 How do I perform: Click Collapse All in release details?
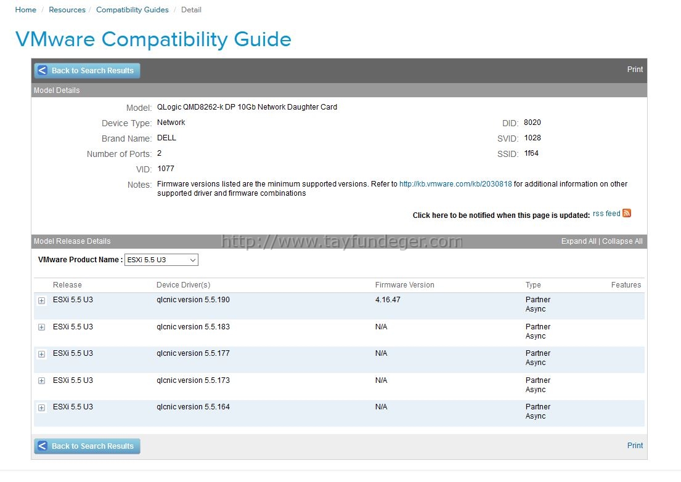pos(622,241)
